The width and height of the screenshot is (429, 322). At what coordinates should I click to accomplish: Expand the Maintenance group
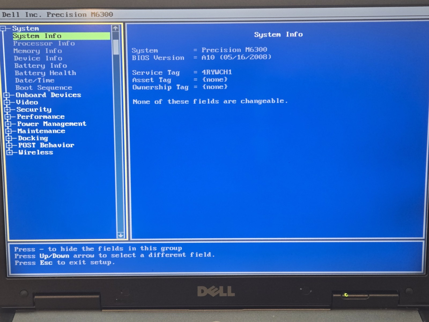[x=9, y=131]
